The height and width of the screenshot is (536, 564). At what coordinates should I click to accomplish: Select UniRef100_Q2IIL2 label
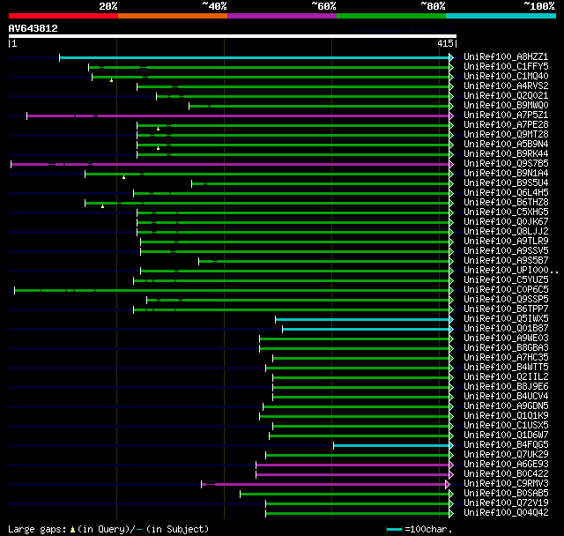506,377
